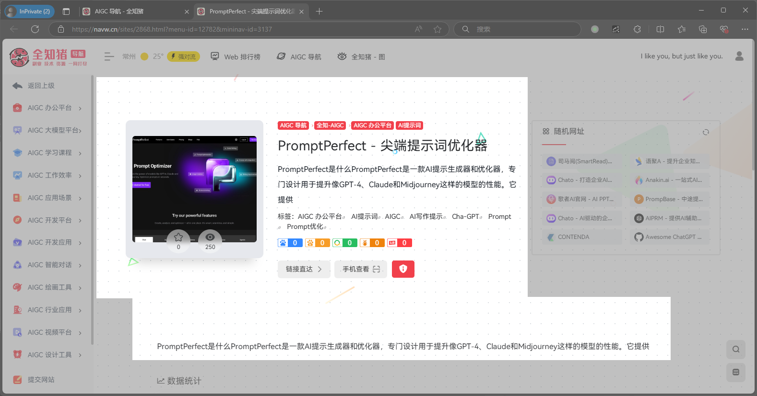Reload the page with the refresh icon
Viewport: 757px width, 396px height.
tap(35, 29)
